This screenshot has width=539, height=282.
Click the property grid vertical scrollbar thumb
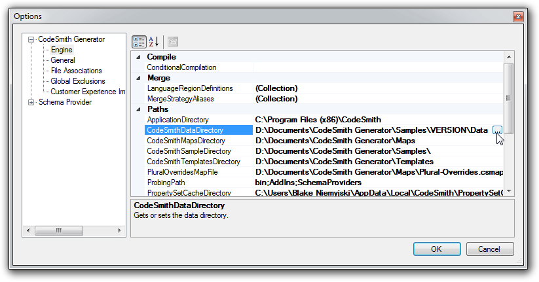coord(509,98)
